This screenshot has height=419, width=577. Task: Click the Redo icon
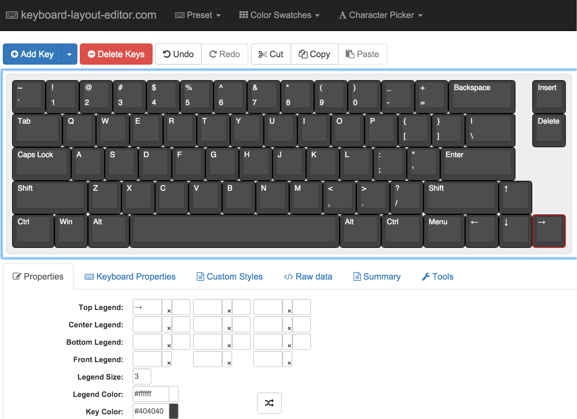coord(213,54)
